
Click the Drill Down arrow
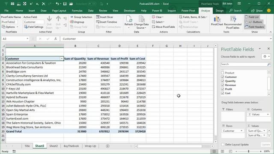coord(49,19)
